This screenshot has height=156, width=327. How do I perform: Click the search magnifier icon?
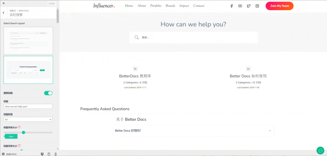click(x=137, y=38)
